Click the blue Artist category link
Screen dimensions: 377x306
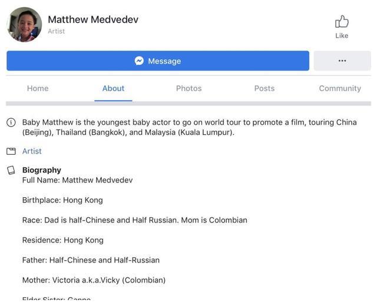pos(32,151)
